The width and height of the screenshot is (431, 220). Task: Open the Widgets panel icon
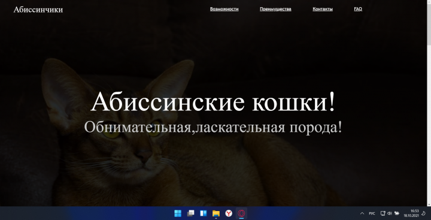[x=204, y=213]
